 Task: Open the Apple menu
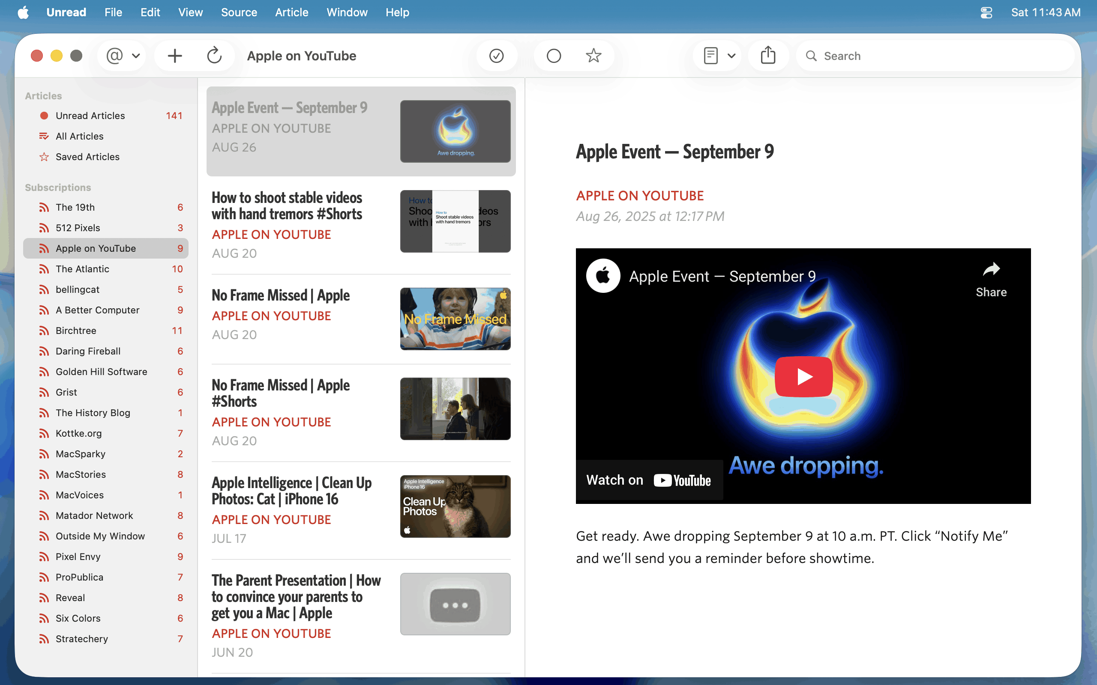[x=23, y=12]
